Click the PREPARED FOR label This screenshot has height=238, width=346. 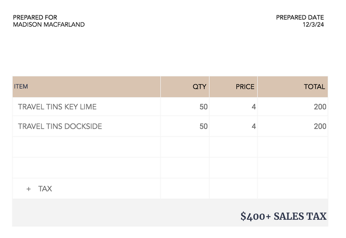(35, 18)
